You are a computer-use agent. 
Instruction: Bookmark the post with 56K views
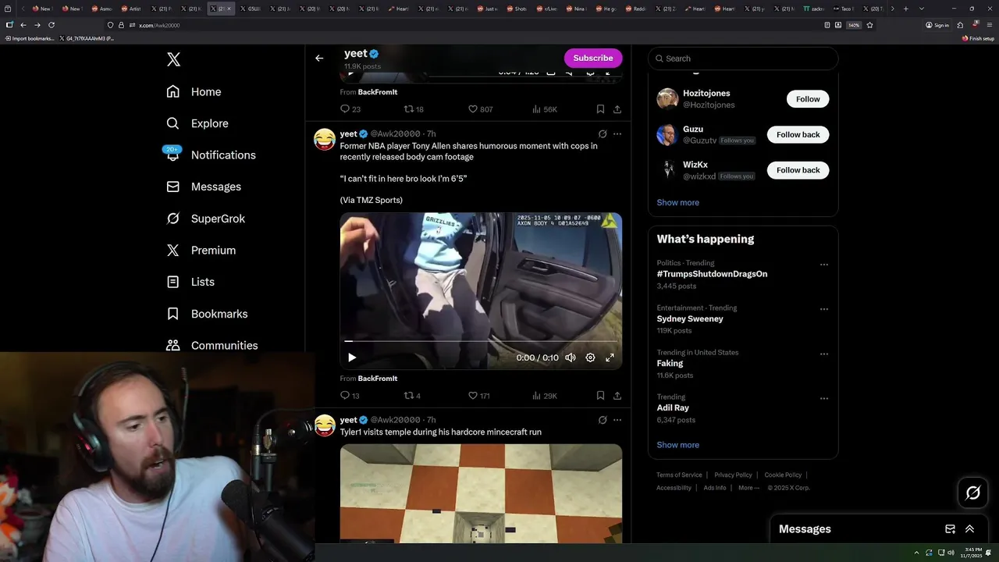click(x=600, y=109)
